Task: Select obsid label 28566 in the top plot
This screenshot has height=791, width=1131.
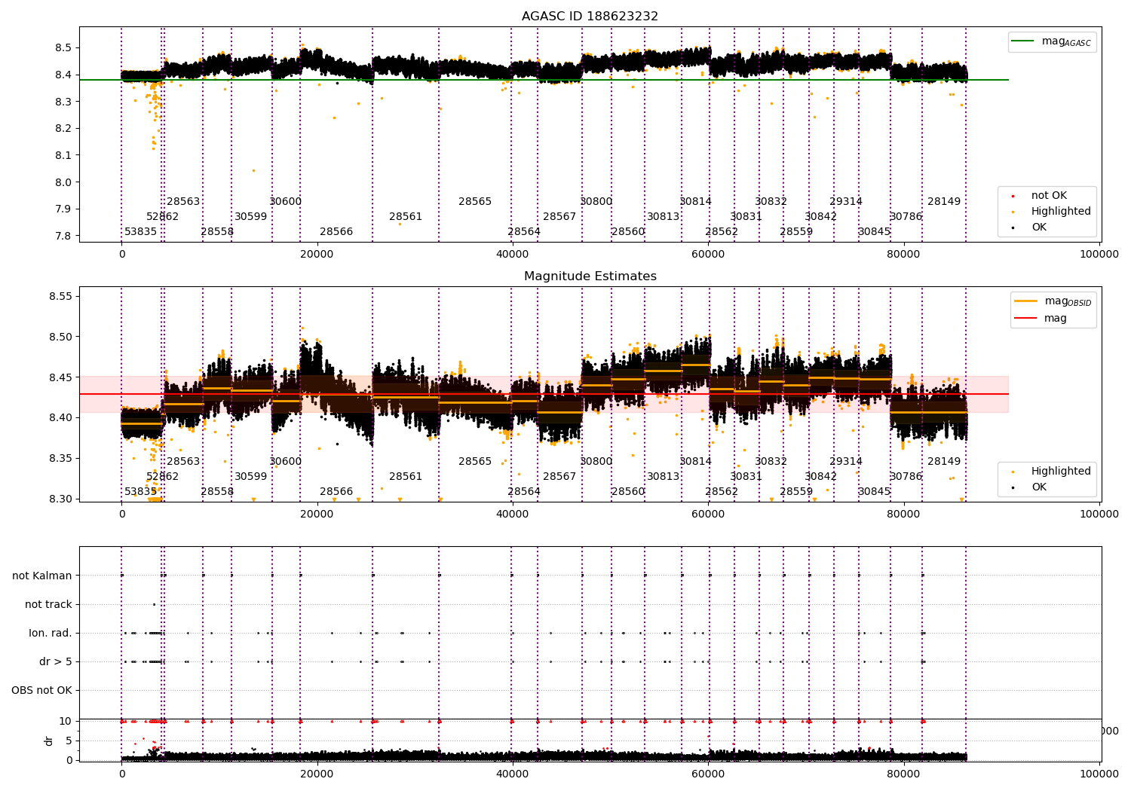Action: 336,232
